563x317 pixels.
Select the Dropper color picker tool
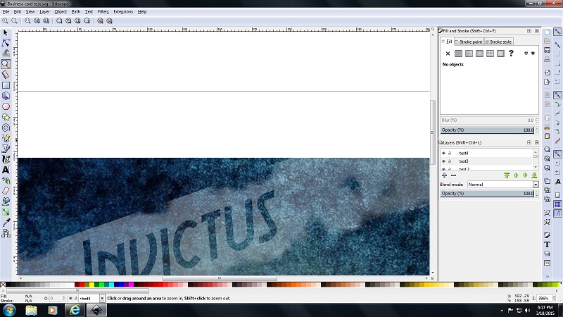[6, 223]
